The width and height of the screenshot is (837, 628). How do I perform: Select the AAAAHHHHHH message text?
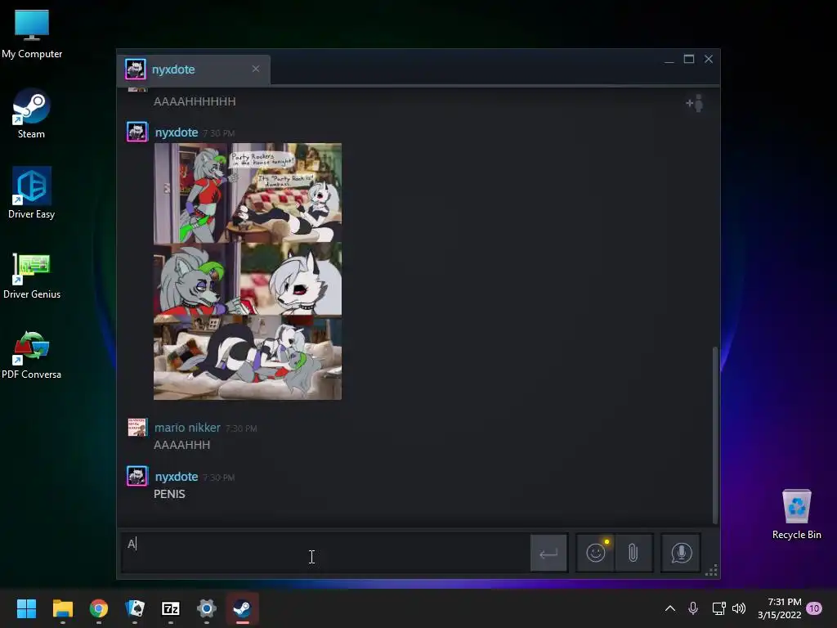[x=195, y=101]
